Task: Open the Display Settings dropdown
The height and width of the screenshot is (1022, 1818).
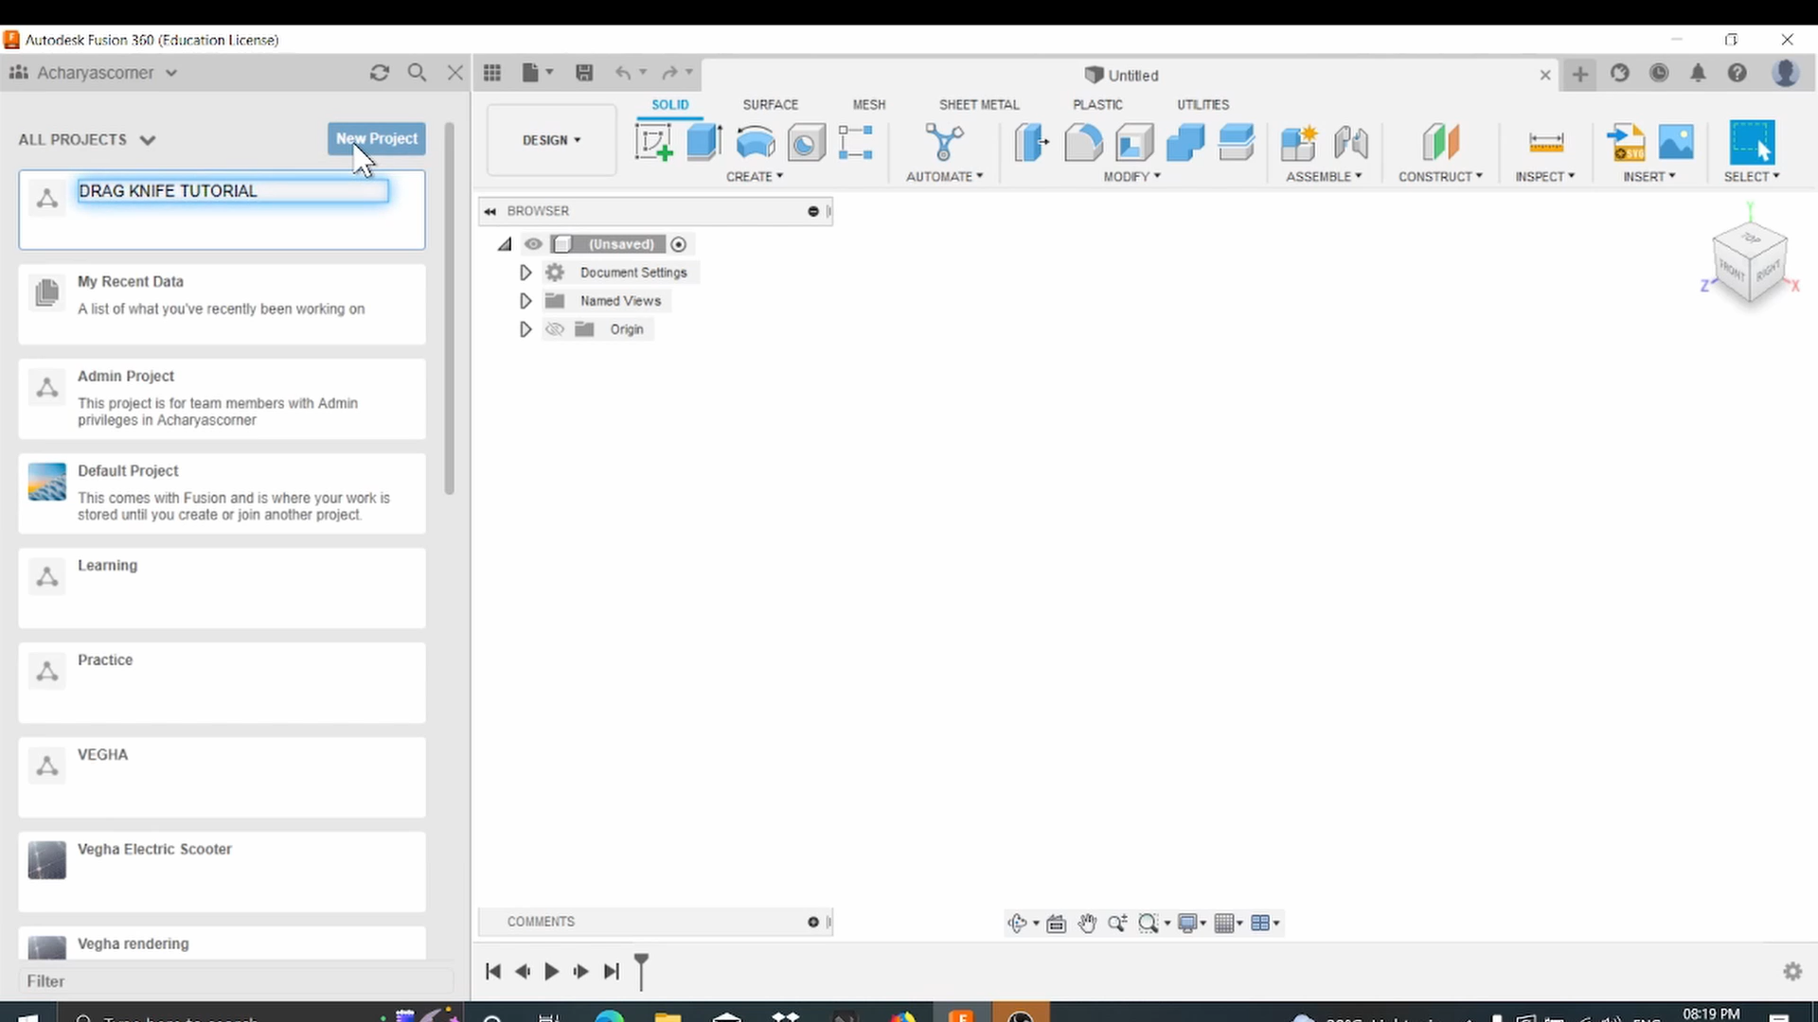Action: 1192,923
